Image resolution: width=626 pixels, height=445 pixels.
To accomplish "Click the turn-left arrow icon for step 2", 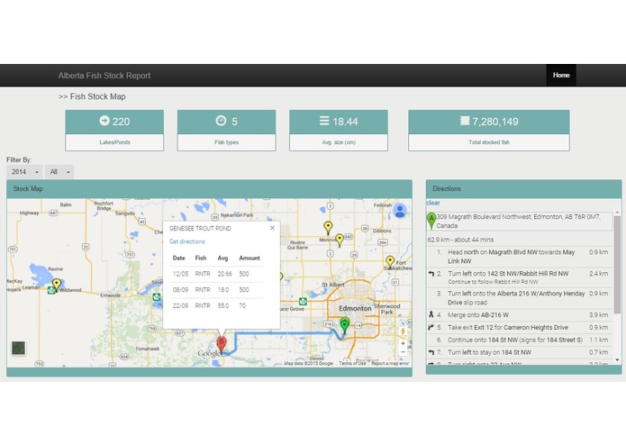I will 431,274.
